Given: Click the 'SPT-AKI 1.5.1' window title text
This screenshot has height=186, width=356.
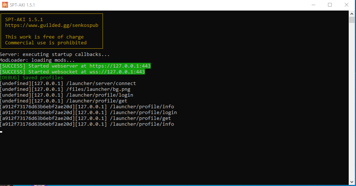Looking at the screenshot, I should [22, 5].
